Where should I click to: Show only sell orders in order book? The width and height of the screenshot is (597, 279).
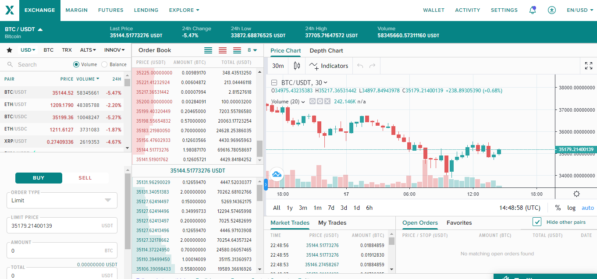[223, 50]
